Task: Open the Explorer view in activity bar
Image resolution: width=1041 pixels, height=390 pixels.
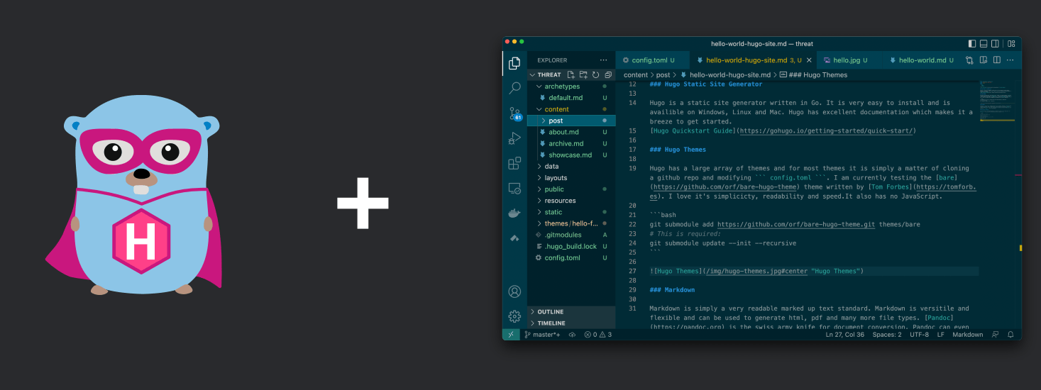Action: tap(514, 63)
